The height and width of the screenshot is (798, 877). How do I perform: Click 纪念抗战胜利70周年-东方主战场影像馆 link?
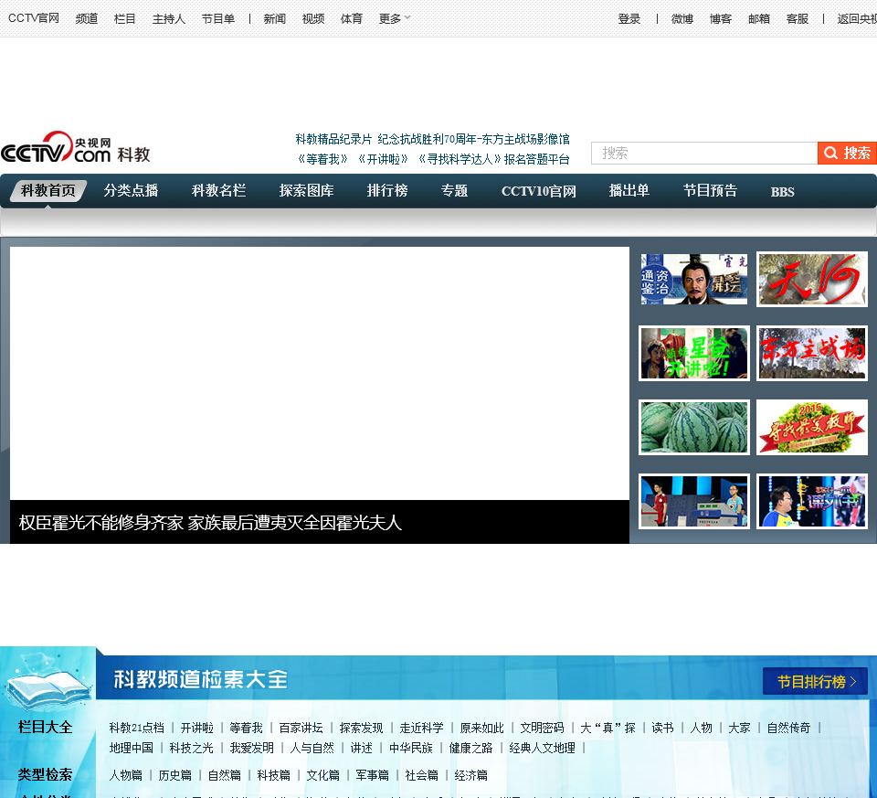(x=474, y=139)
